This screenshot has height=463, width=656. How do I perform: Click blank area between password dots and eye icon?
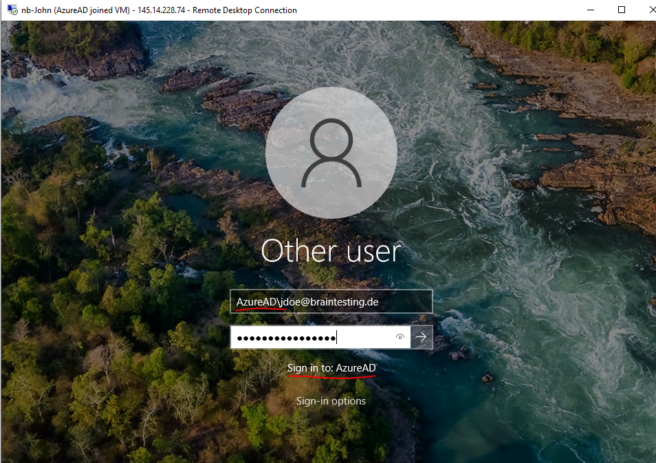(x=365, y=337)
